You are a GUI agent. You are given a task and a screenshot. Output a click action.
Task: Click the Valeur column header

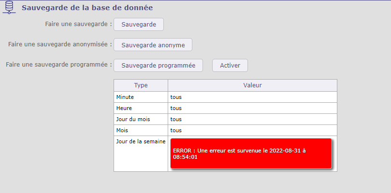point(252,85)
